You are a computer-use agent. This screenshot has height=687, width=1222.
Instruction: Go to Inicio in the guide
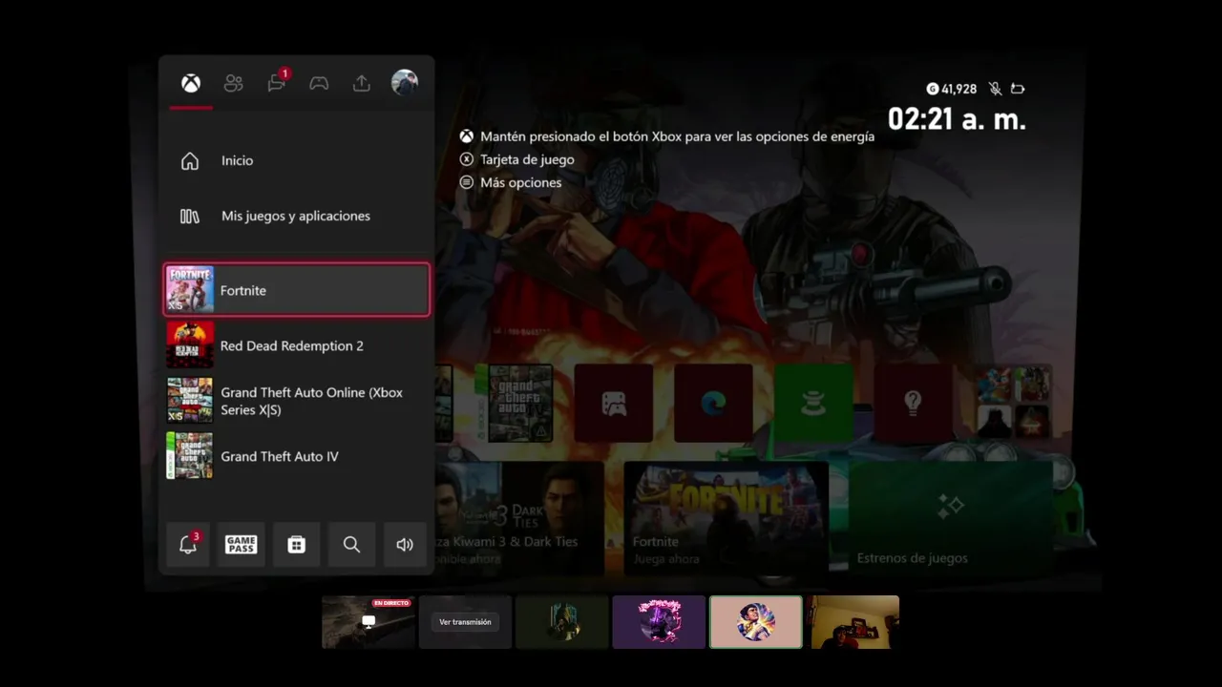pos(297,161)
